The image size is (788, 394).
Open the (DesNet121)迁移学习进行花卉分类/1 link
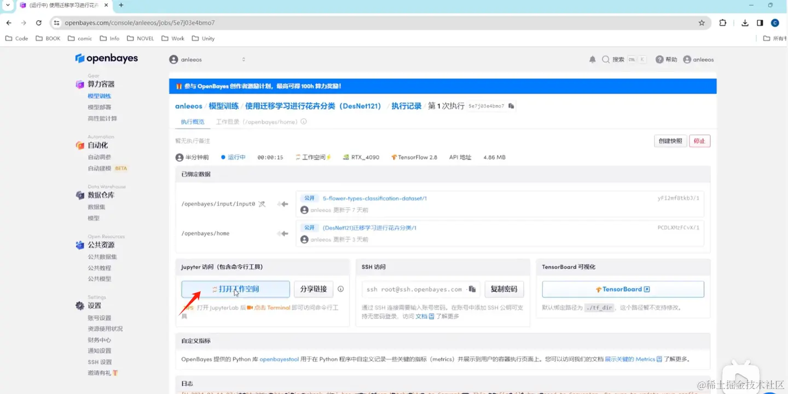pos(369,228)
